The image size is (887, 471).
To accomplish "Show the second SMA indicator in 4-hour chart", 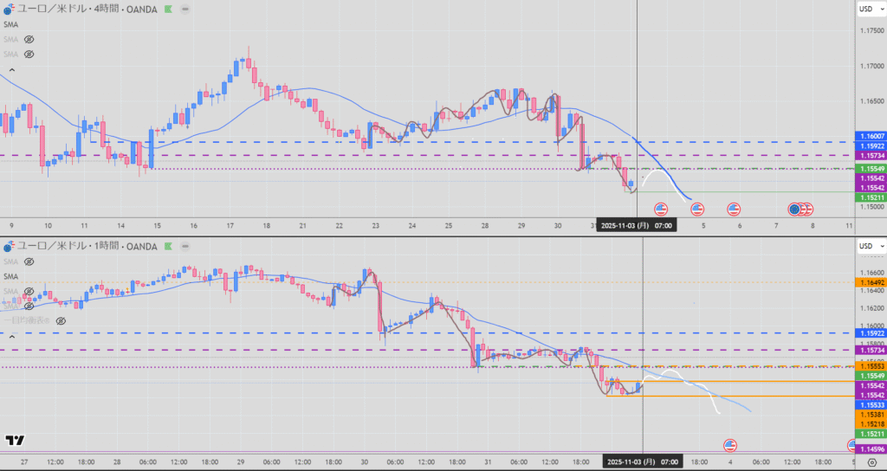I will click(x=29, y=40).
